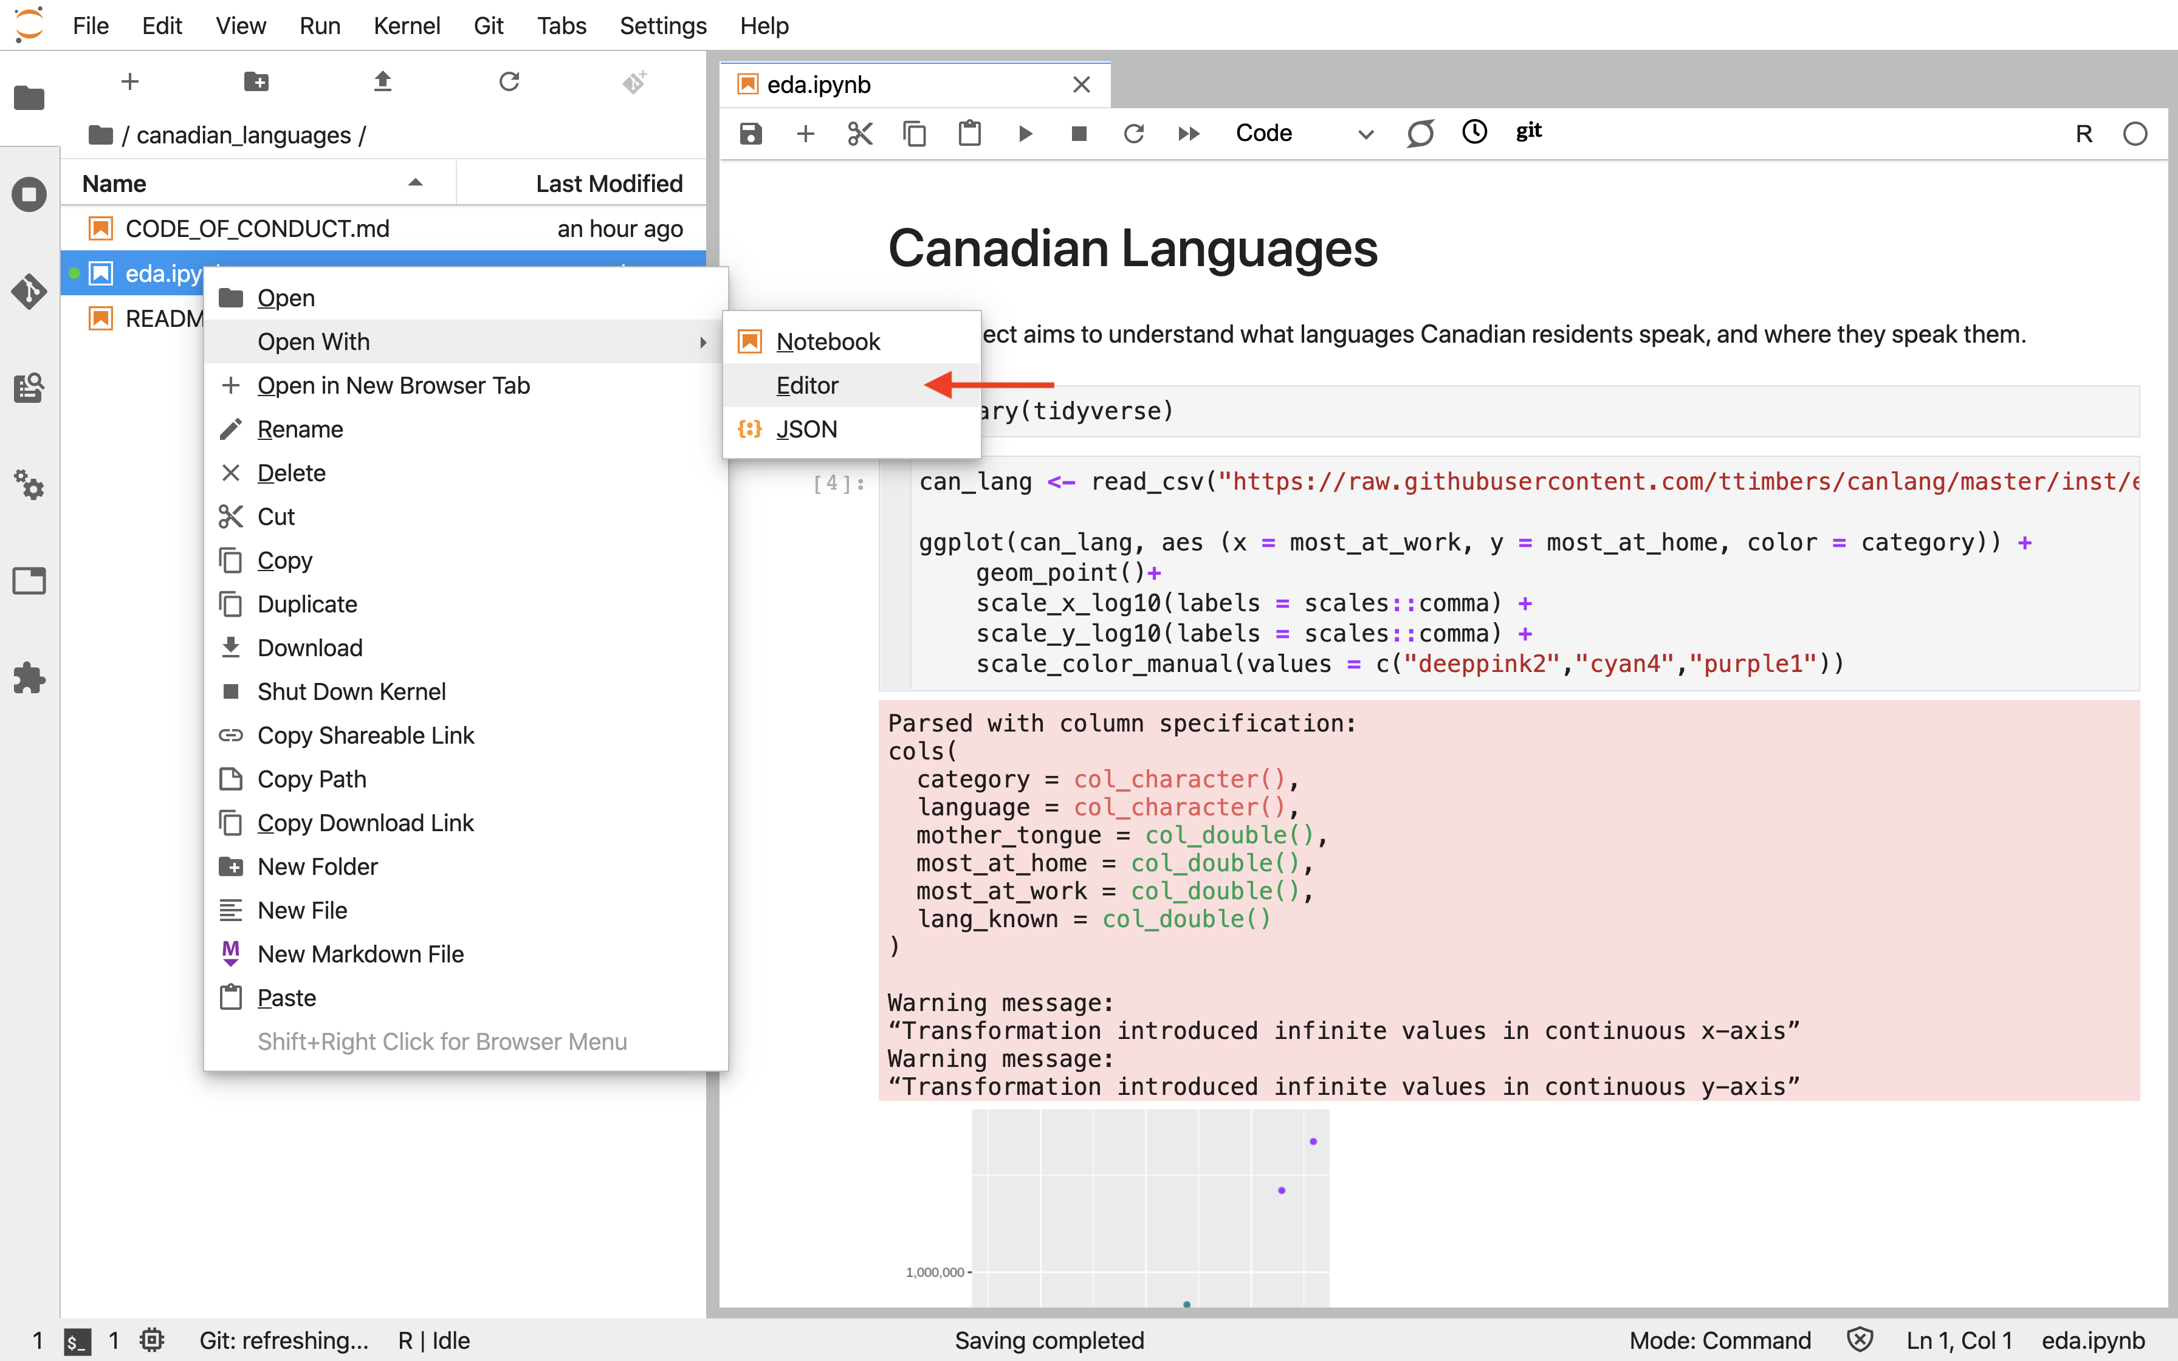Open the cell type Code dropdown
The width and height of the screenshot is (2178, 1361).
(x=1304, y=134)
